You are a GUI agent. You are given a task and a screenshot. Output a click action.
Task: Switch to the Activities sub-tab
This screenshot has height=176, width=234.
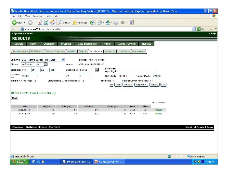71,51
